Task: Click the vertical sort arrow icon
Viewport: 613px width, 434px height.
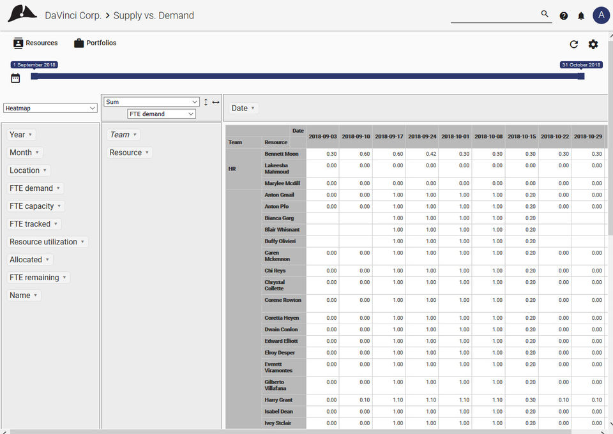Action: tap(206, 102)
